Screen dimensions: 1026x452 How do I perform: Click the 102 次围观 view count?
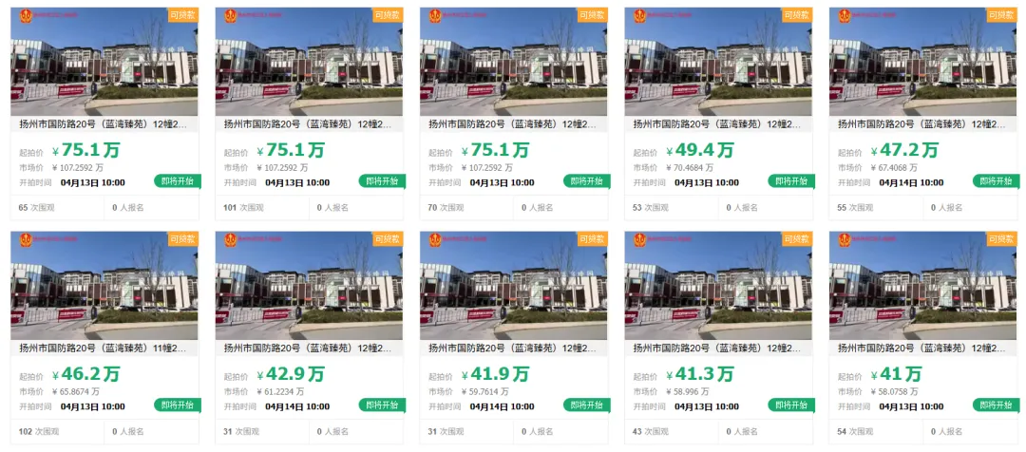36,432
